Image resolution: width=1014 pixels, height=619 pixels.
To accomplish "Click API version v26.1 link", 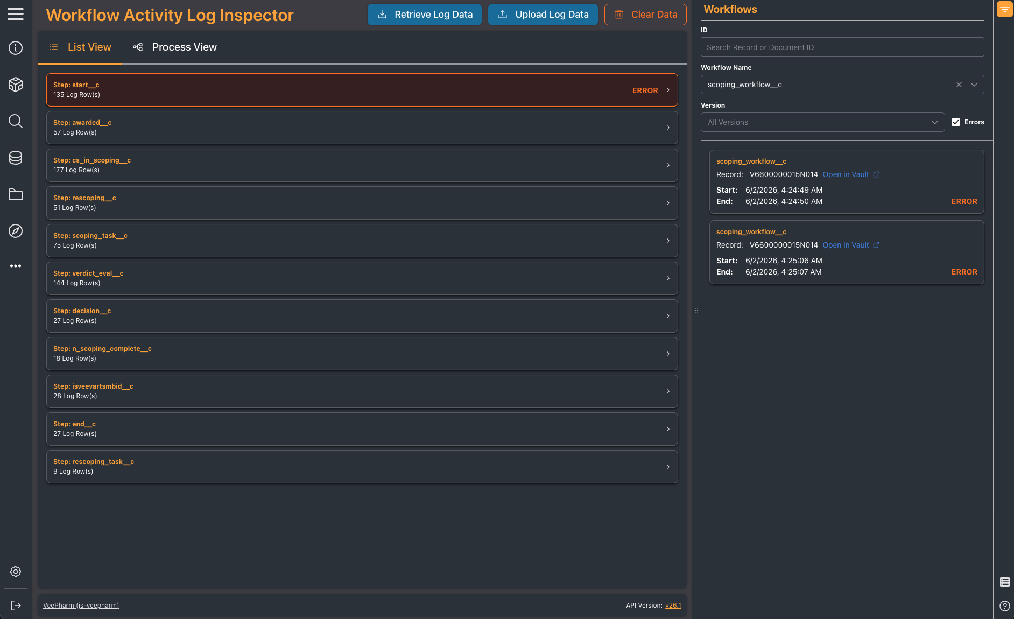I will (673, 606).
